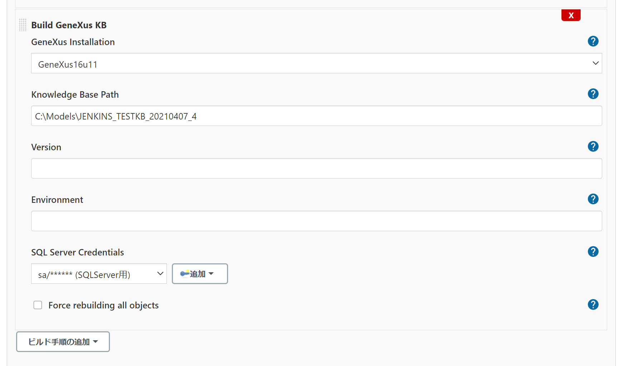Screen dimensions: 643x366
Task: Click into the Environment input field
Action: pyautogui.click(x=316, y=221)
